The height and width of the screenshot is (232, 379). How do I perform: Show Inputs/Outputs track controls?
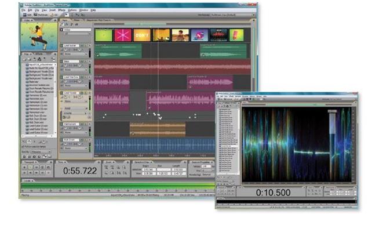tap(61, 24)
